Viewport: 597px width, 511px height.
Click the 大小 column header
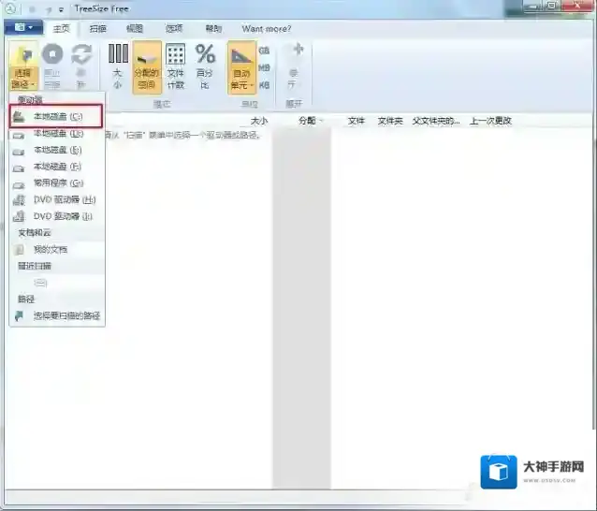(x=259, y=121)
